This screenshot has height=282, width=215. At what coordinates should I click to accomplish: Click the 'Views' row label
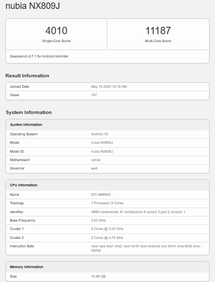14,95
